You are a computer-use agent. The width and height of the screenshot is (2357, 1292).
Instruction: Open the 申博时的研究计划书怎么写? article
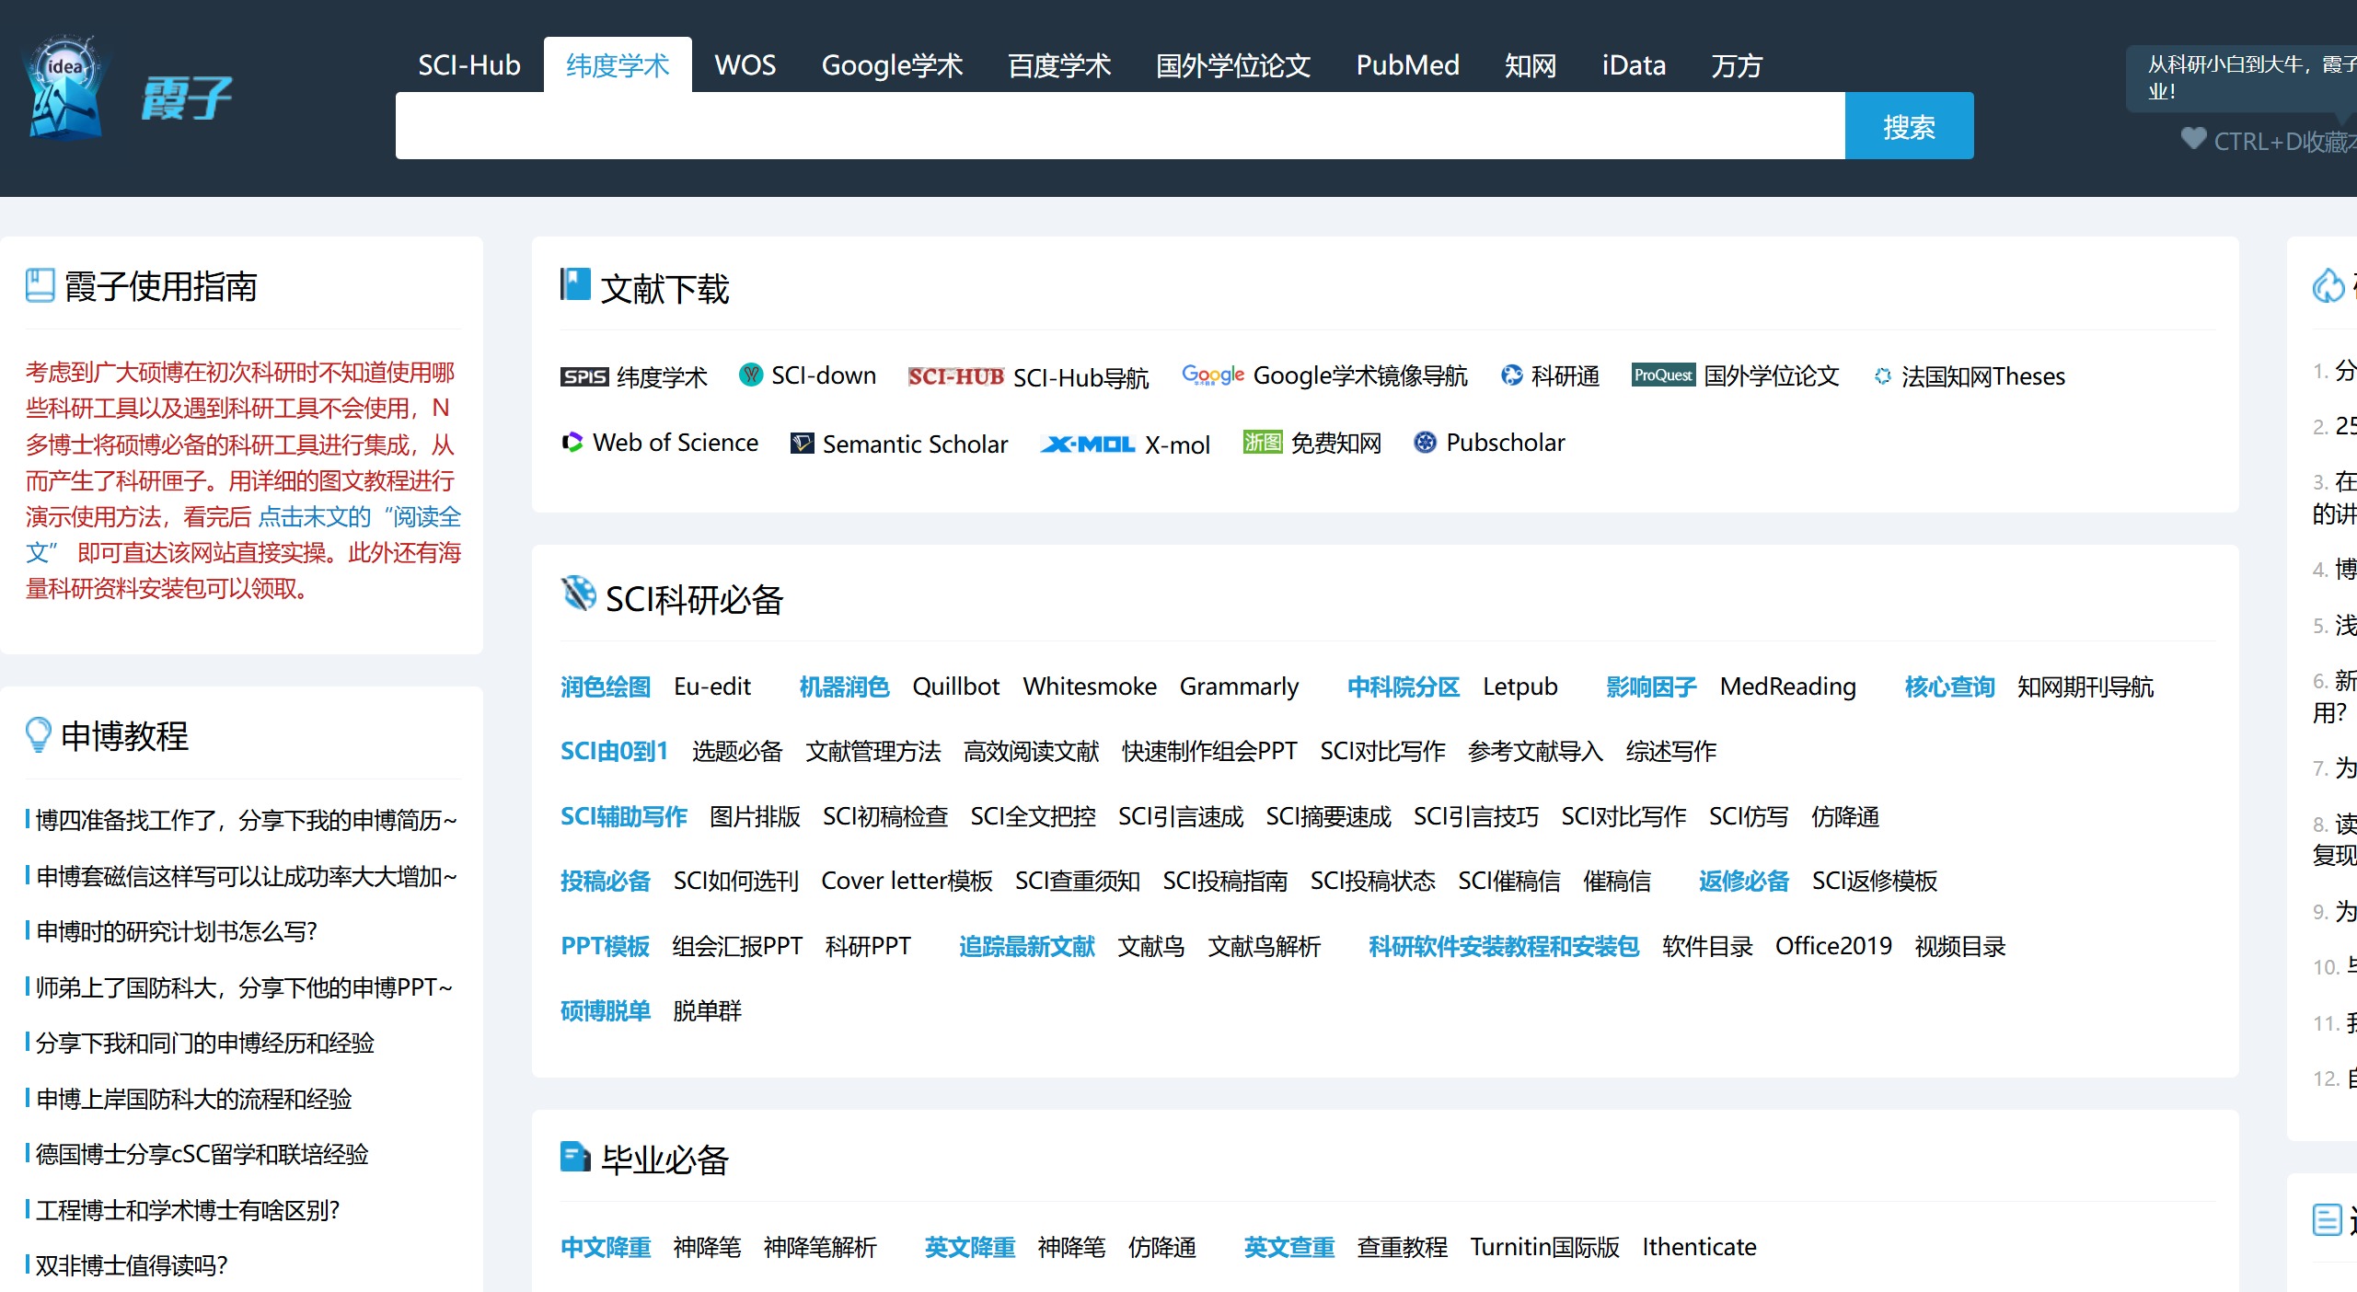tap(177, 931)
